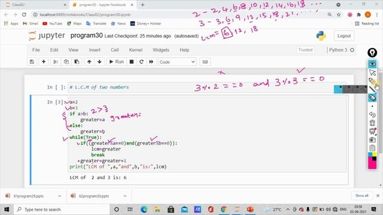This screenshot has width=383, height=215.
Task: Run the selected cell
Action: pos(117,62)
